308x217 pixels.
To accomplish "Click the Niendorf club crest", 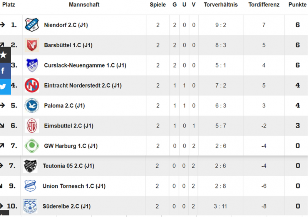I will point(32,25).
